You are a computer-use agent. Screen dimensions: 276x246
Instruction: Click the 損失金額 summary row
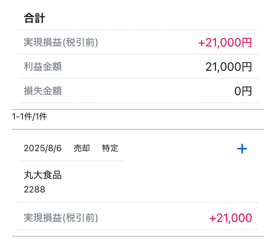tap(138, 91)
